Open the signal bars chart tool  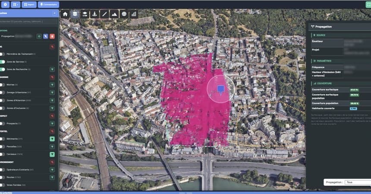click(x=134, y=14)
